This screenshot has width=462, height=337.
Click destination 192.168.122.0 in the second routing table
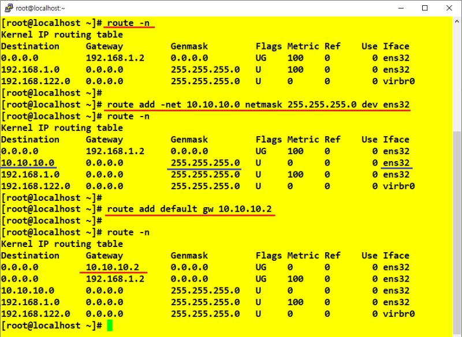pyautogui.click(x=36, y=186)
